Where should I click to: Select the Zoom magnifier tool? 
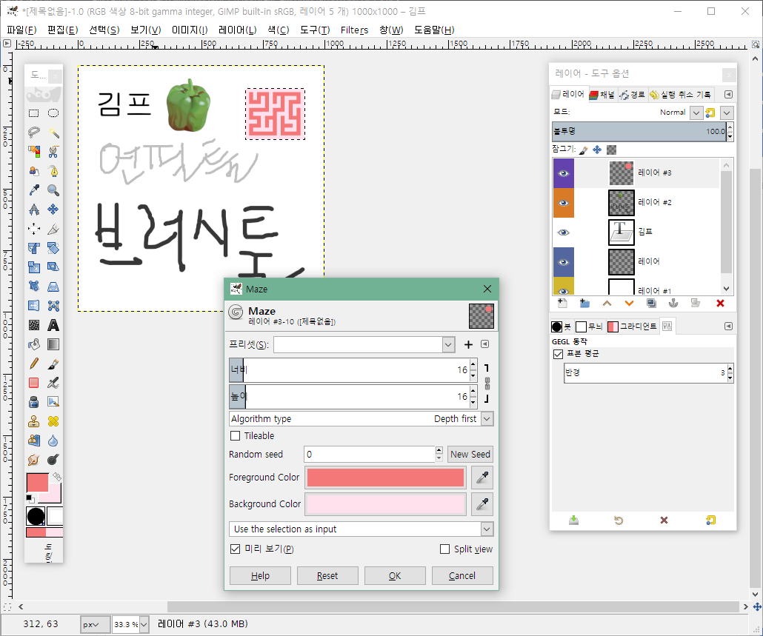[53, 190]
